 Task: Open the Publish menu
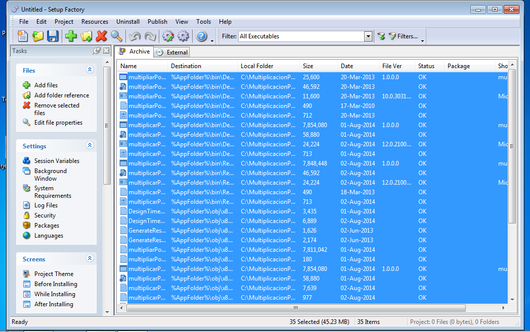[x=157, y=22]
